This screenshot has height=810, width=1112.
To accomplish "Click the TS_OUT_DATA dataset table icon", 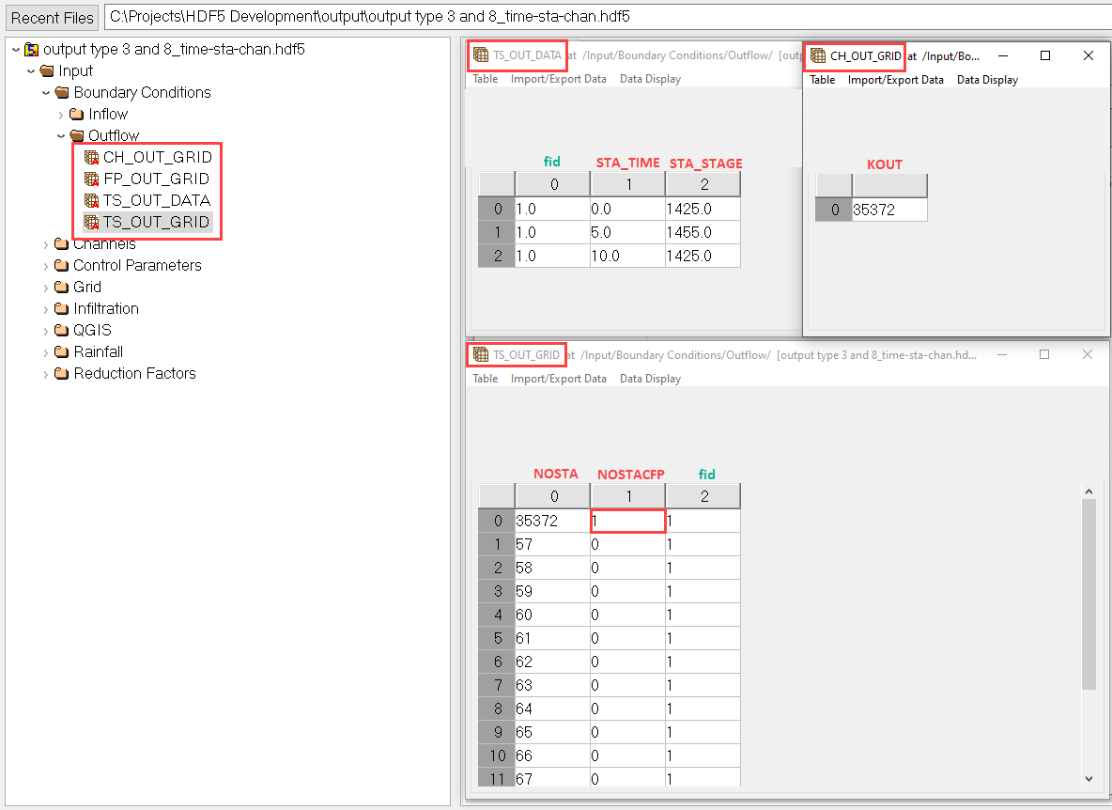I will point(91,200).
